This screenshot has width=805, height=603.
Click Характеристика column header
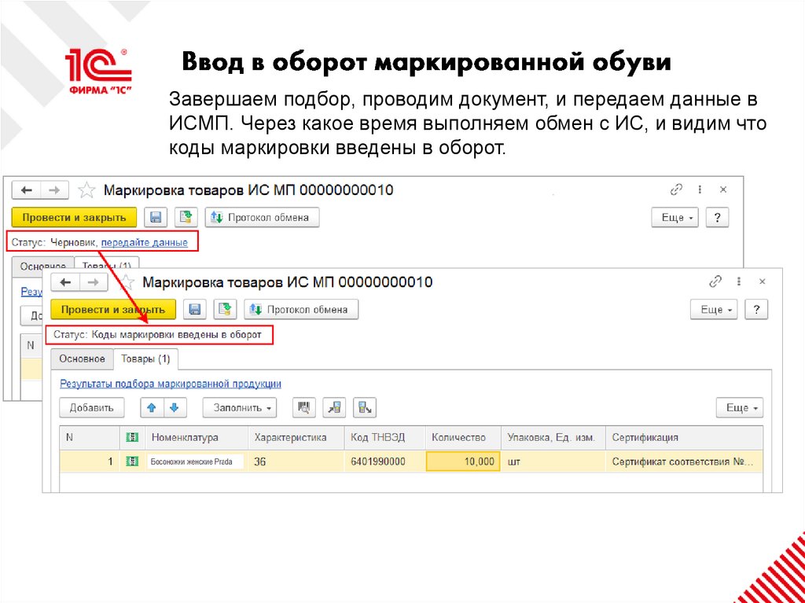(296, 438)
